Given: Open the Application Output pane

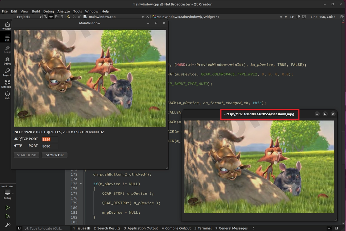Looking at the screenshot, I should [141, 228].
